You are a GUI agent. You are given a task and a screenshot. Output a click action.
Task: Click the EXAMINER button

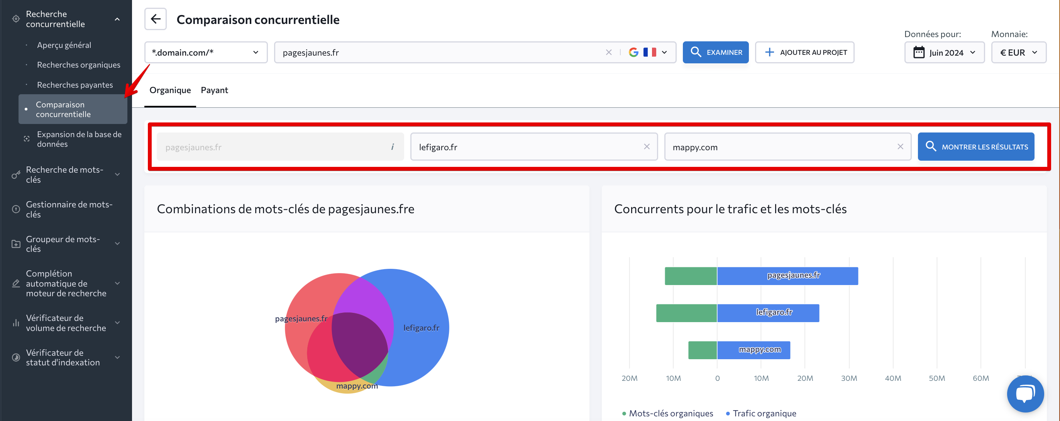pyautogui.click(x=716, y=52)
